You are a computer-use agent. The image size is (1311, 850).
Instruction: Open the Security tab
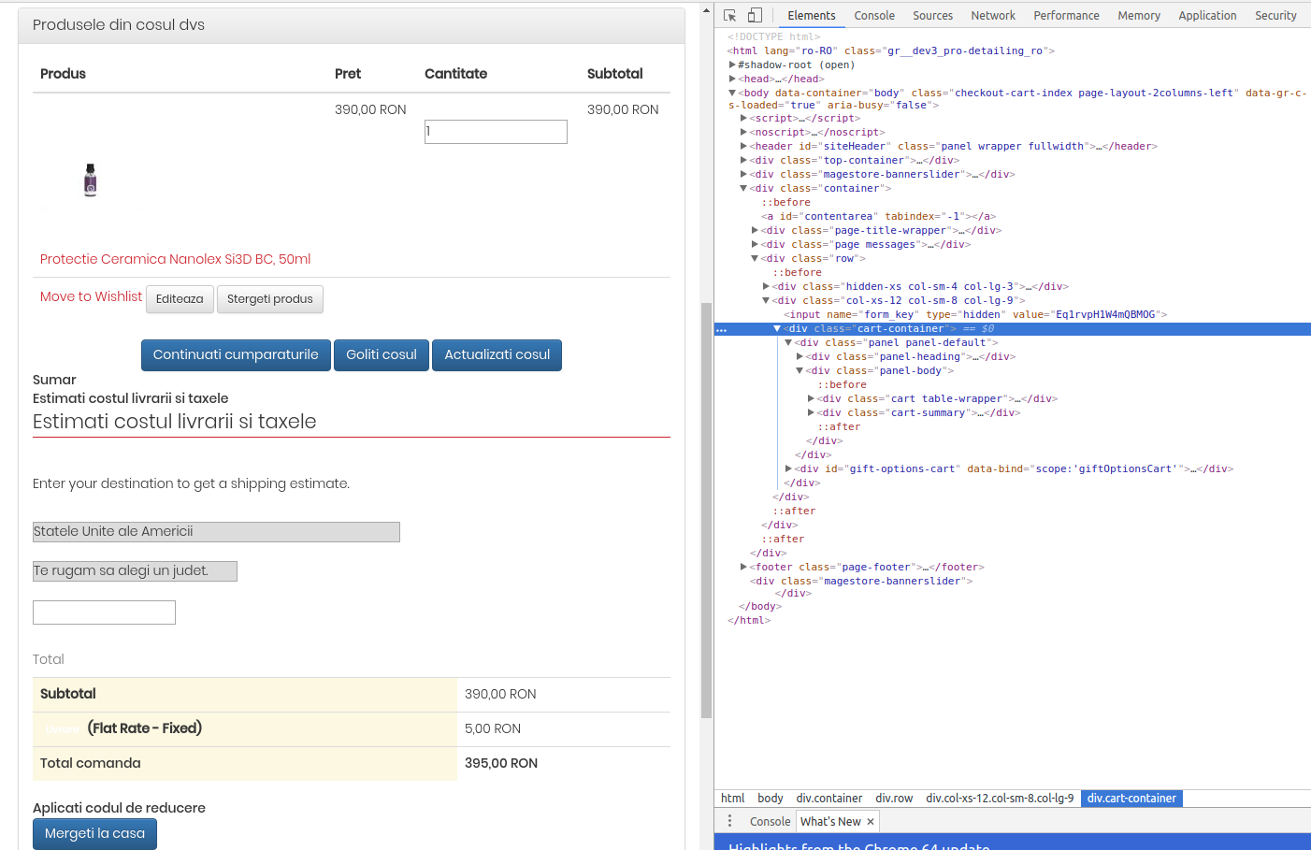coord(1275,15)
